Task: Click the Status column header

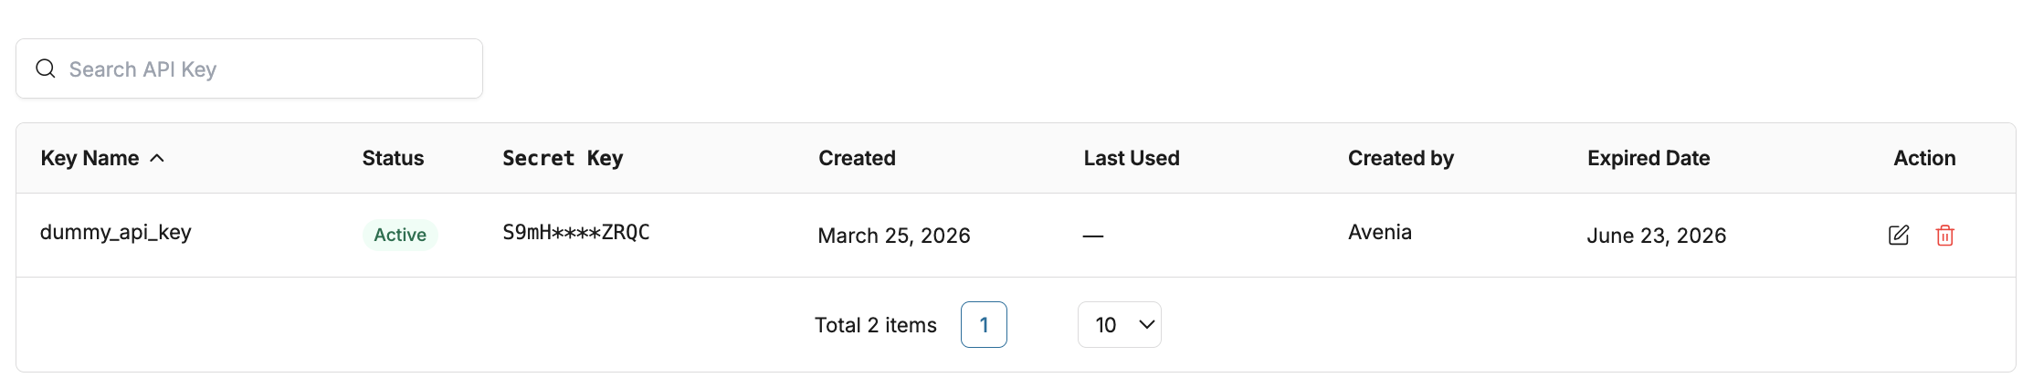Action: point(393,158)
